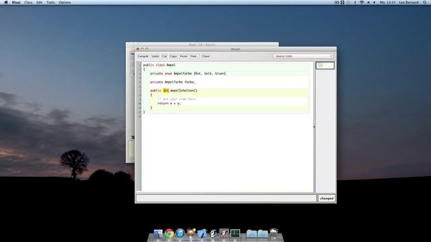Click the Bluetooth status icon
The image size is (431, 242).
(x=355, y=2)
